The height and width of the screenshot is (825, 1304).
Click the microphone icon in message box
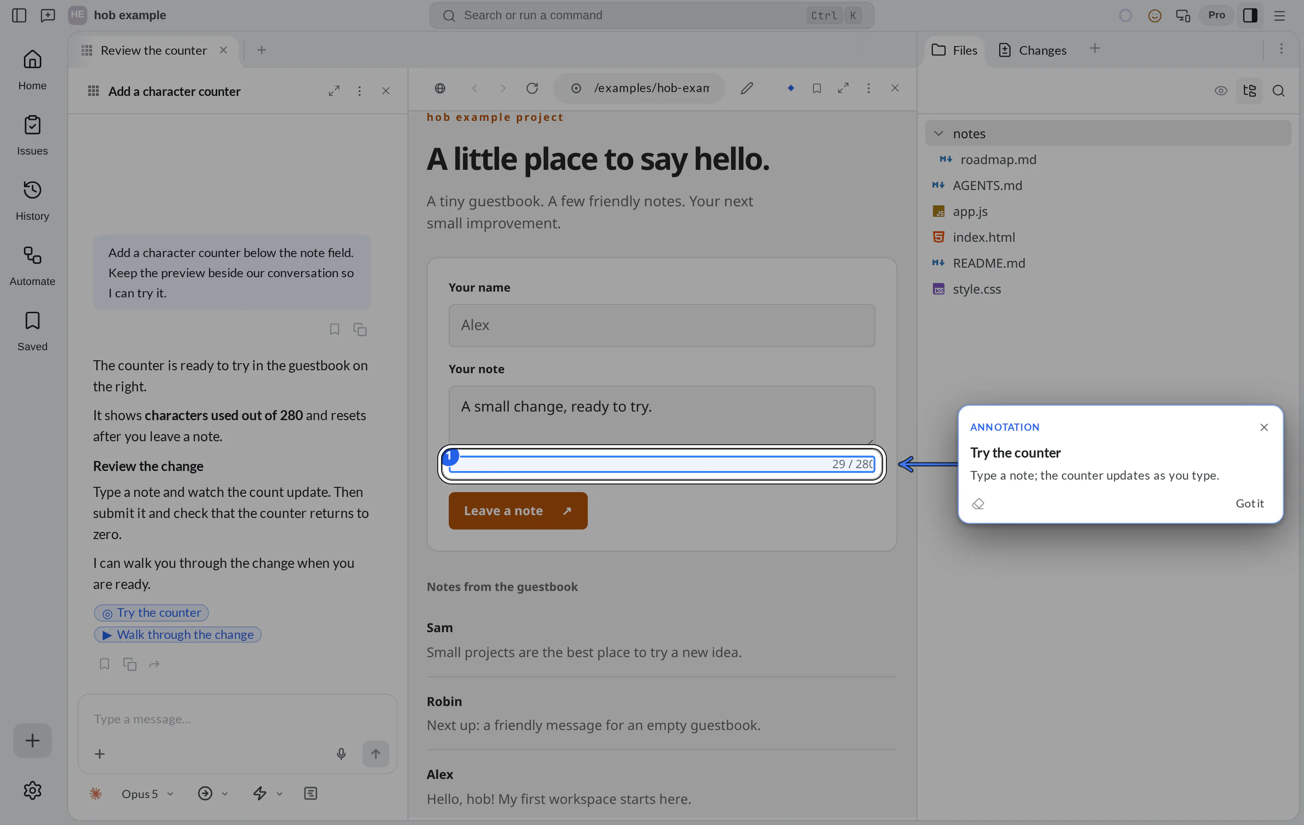tap(341, 754)
